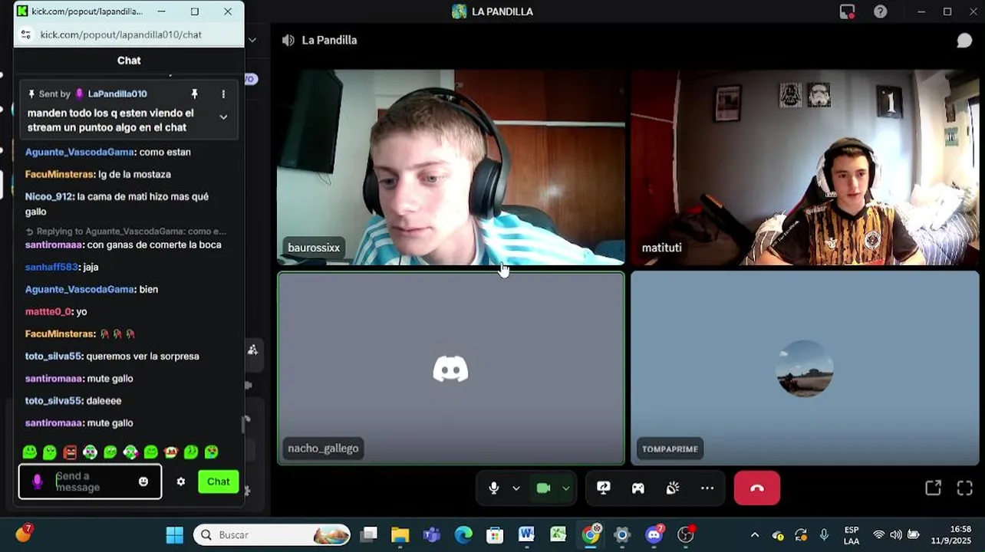Toggle the Discord camera button

coord(544,488)
